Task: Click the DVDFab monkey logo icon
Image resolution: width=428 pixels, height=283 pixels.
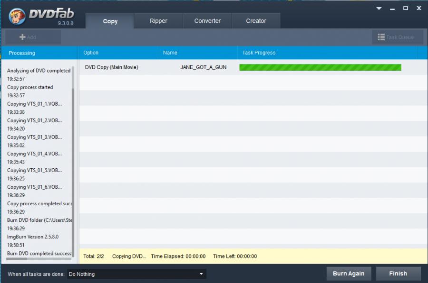Action: (x=17, y=16)
